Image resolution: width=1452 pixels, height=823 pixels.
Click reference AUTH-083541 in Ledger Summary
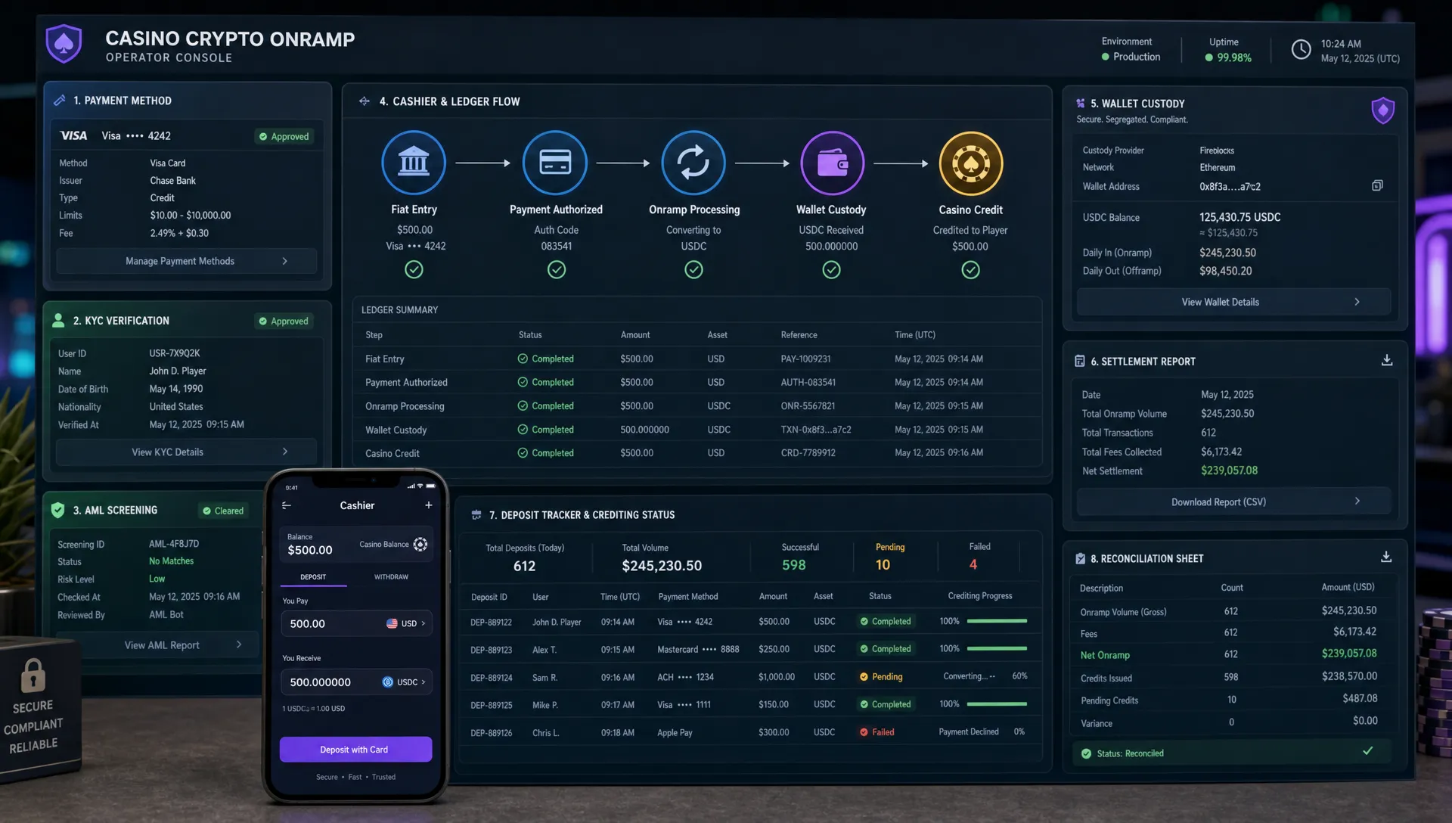click(x=808, y=383)
